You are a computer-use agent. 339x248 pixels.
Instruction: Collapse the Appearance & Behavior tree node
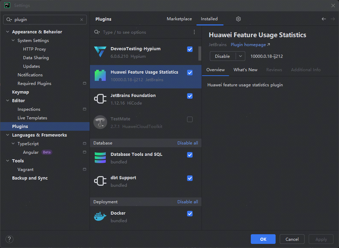pos(8,32)
